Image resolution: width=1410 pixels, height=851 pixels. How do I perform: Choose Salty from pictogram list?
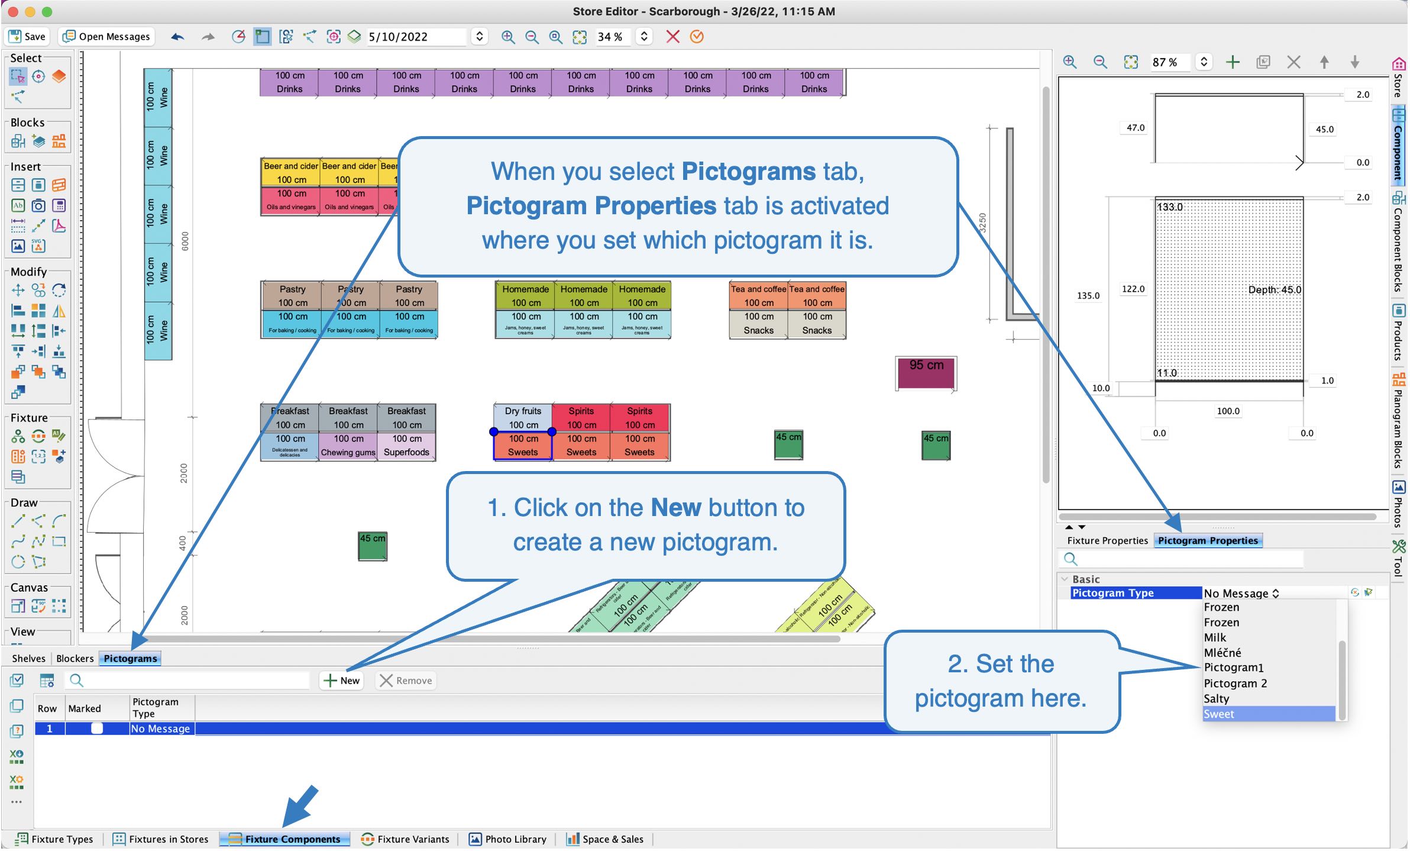[x=1269, y=698]
